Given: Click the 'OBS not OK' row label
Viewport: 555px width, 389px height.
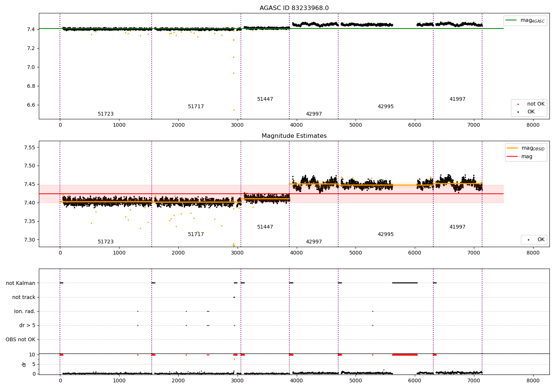Looking at the screenshot, I should pyautogui.click(x=20, y=339).
